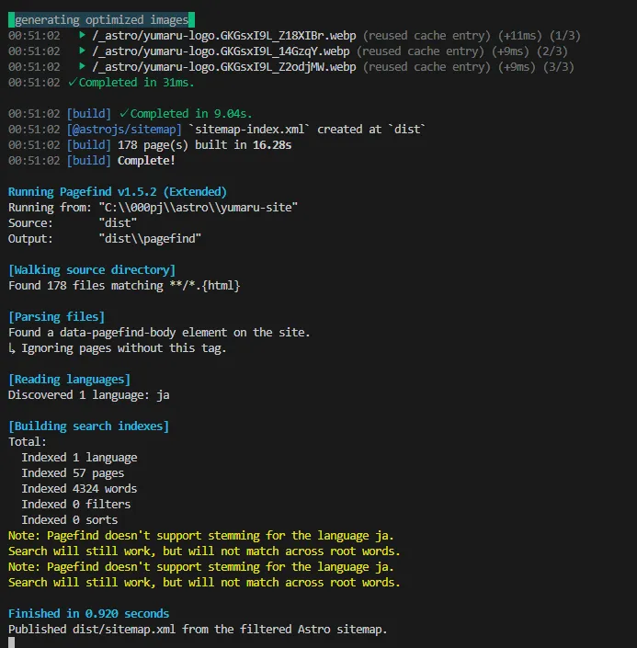Click 'Discovered 1 language: ja'
This screenshot has height=648, width=637.
click(88, 395)
